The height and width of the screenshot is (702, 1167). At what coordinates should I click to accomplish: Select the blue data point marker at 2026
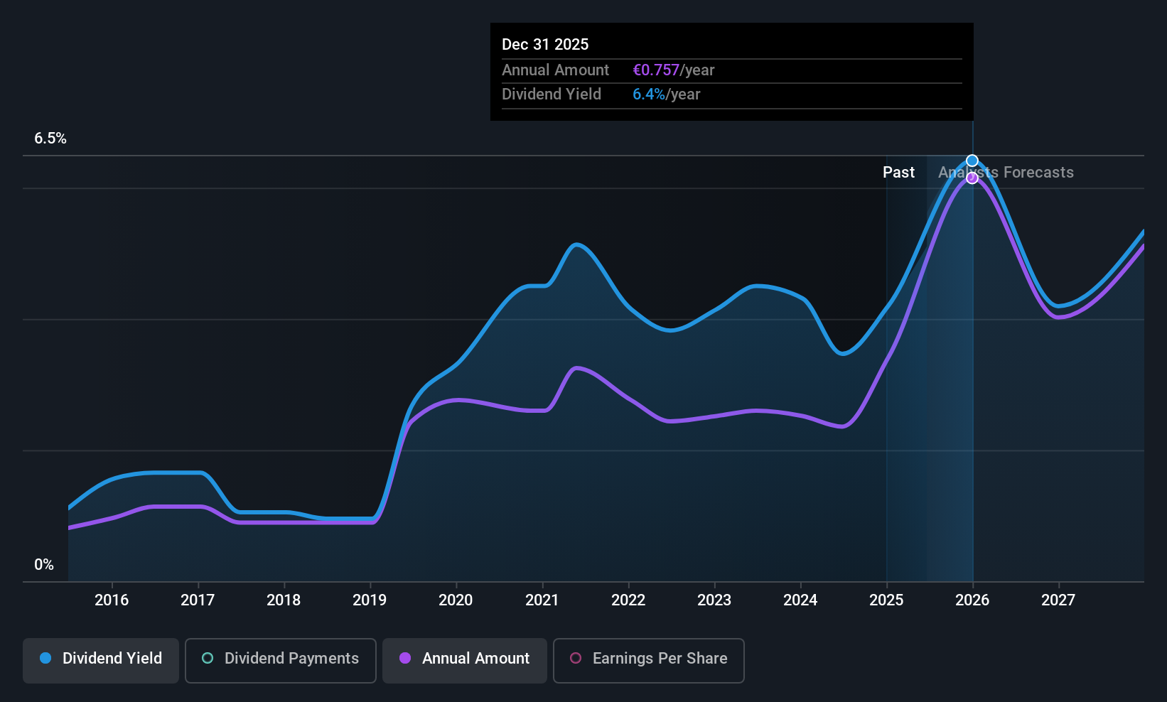(x=972, y=161)
